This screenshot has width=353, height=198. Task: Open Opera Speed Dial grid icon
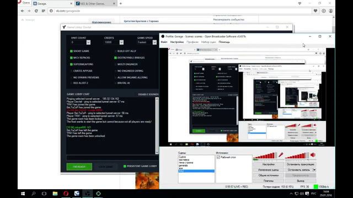[x=43, y=11]
